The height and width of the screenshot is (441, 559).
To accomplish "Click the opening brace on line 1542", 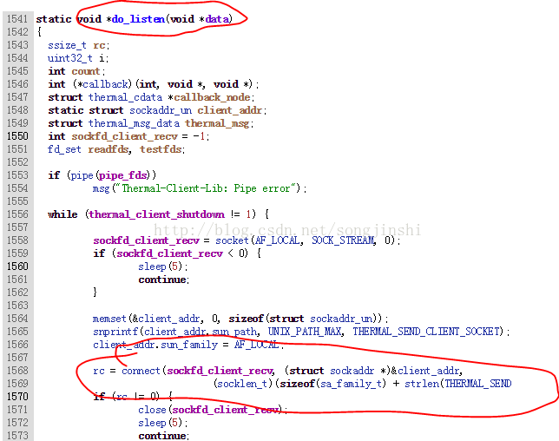I will (39, 32).
